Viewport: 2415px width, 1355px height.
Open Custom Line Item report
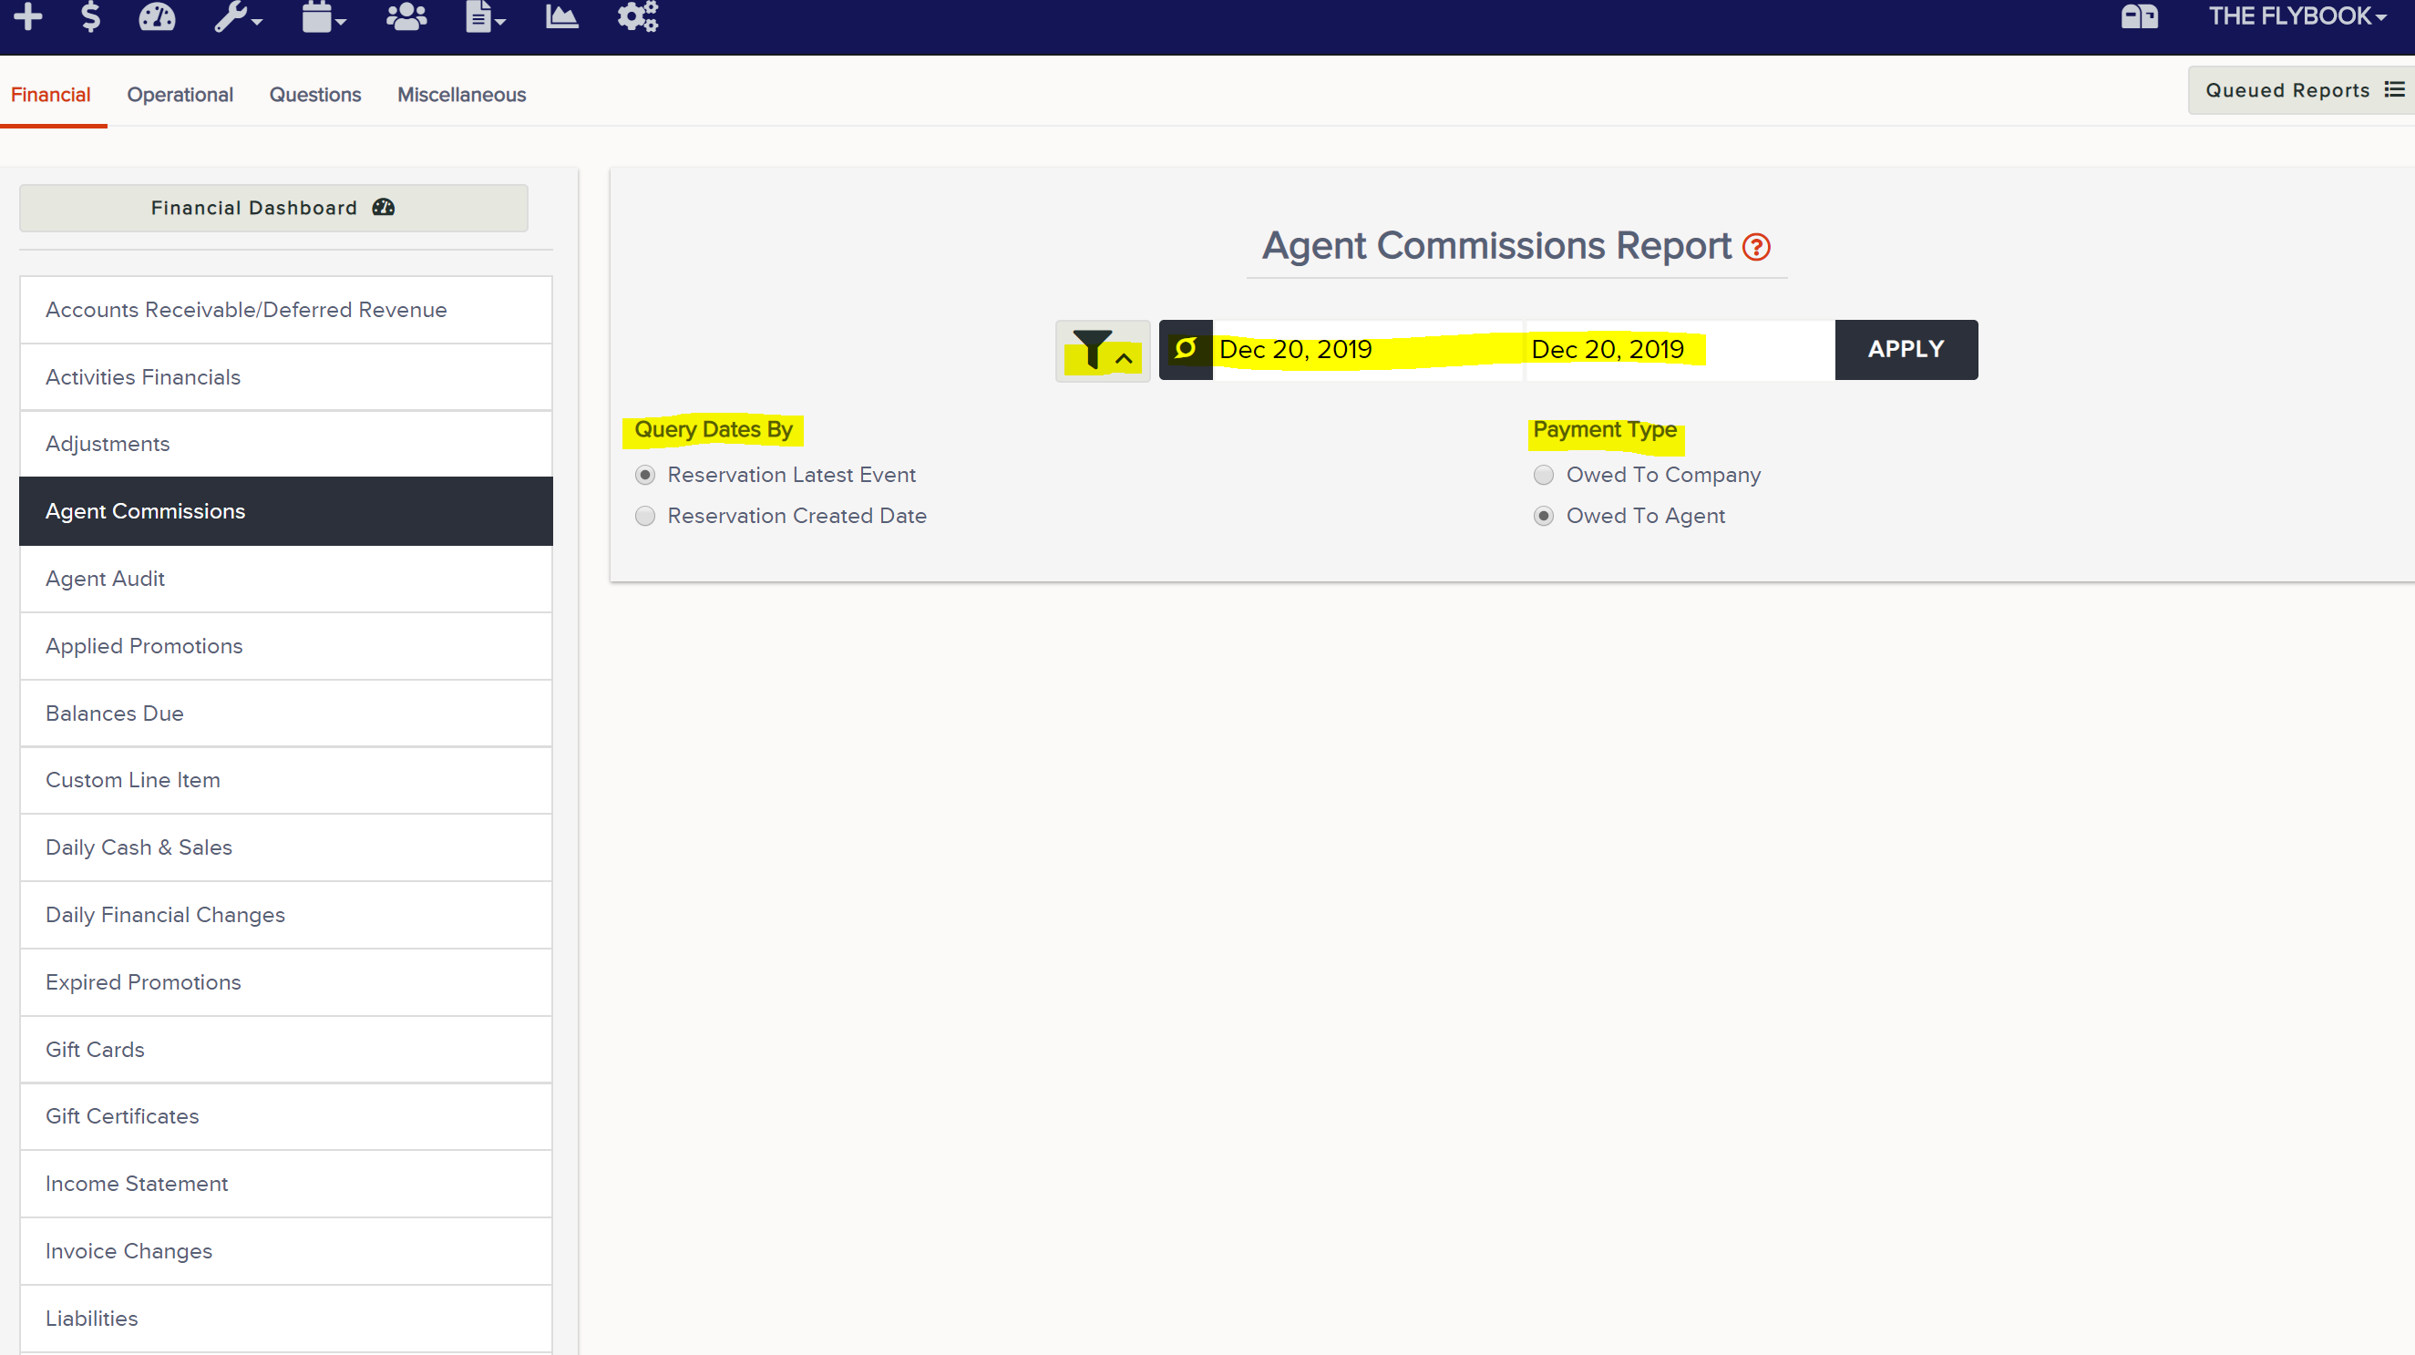pyautogui.click(x=286, y=780)
